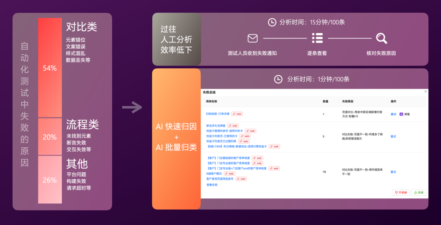Open the B端客户概况 case link
Viewport: 441px width, 225px height.
click(214, 173)
